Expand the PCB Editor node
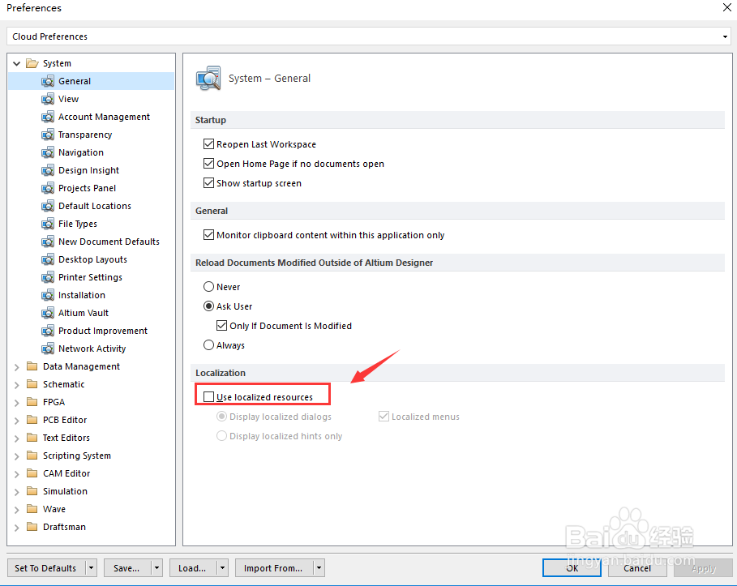 (16, 421)
